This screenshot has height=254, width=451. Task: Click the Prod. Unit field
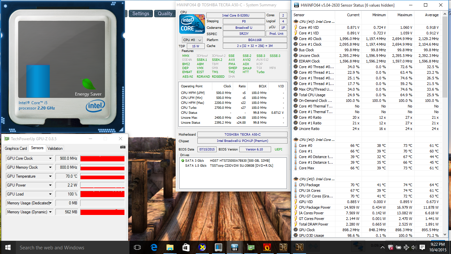point(276,34)
